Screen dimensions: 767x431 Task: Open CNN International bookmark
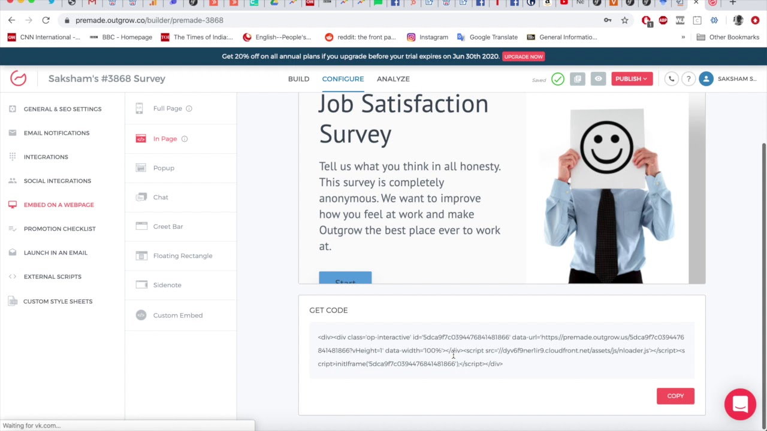coord(44,37)
